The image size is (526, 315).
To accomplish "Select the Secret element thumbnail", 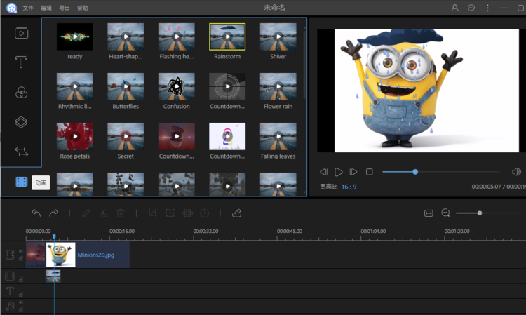I will click(x=126, y=137).
